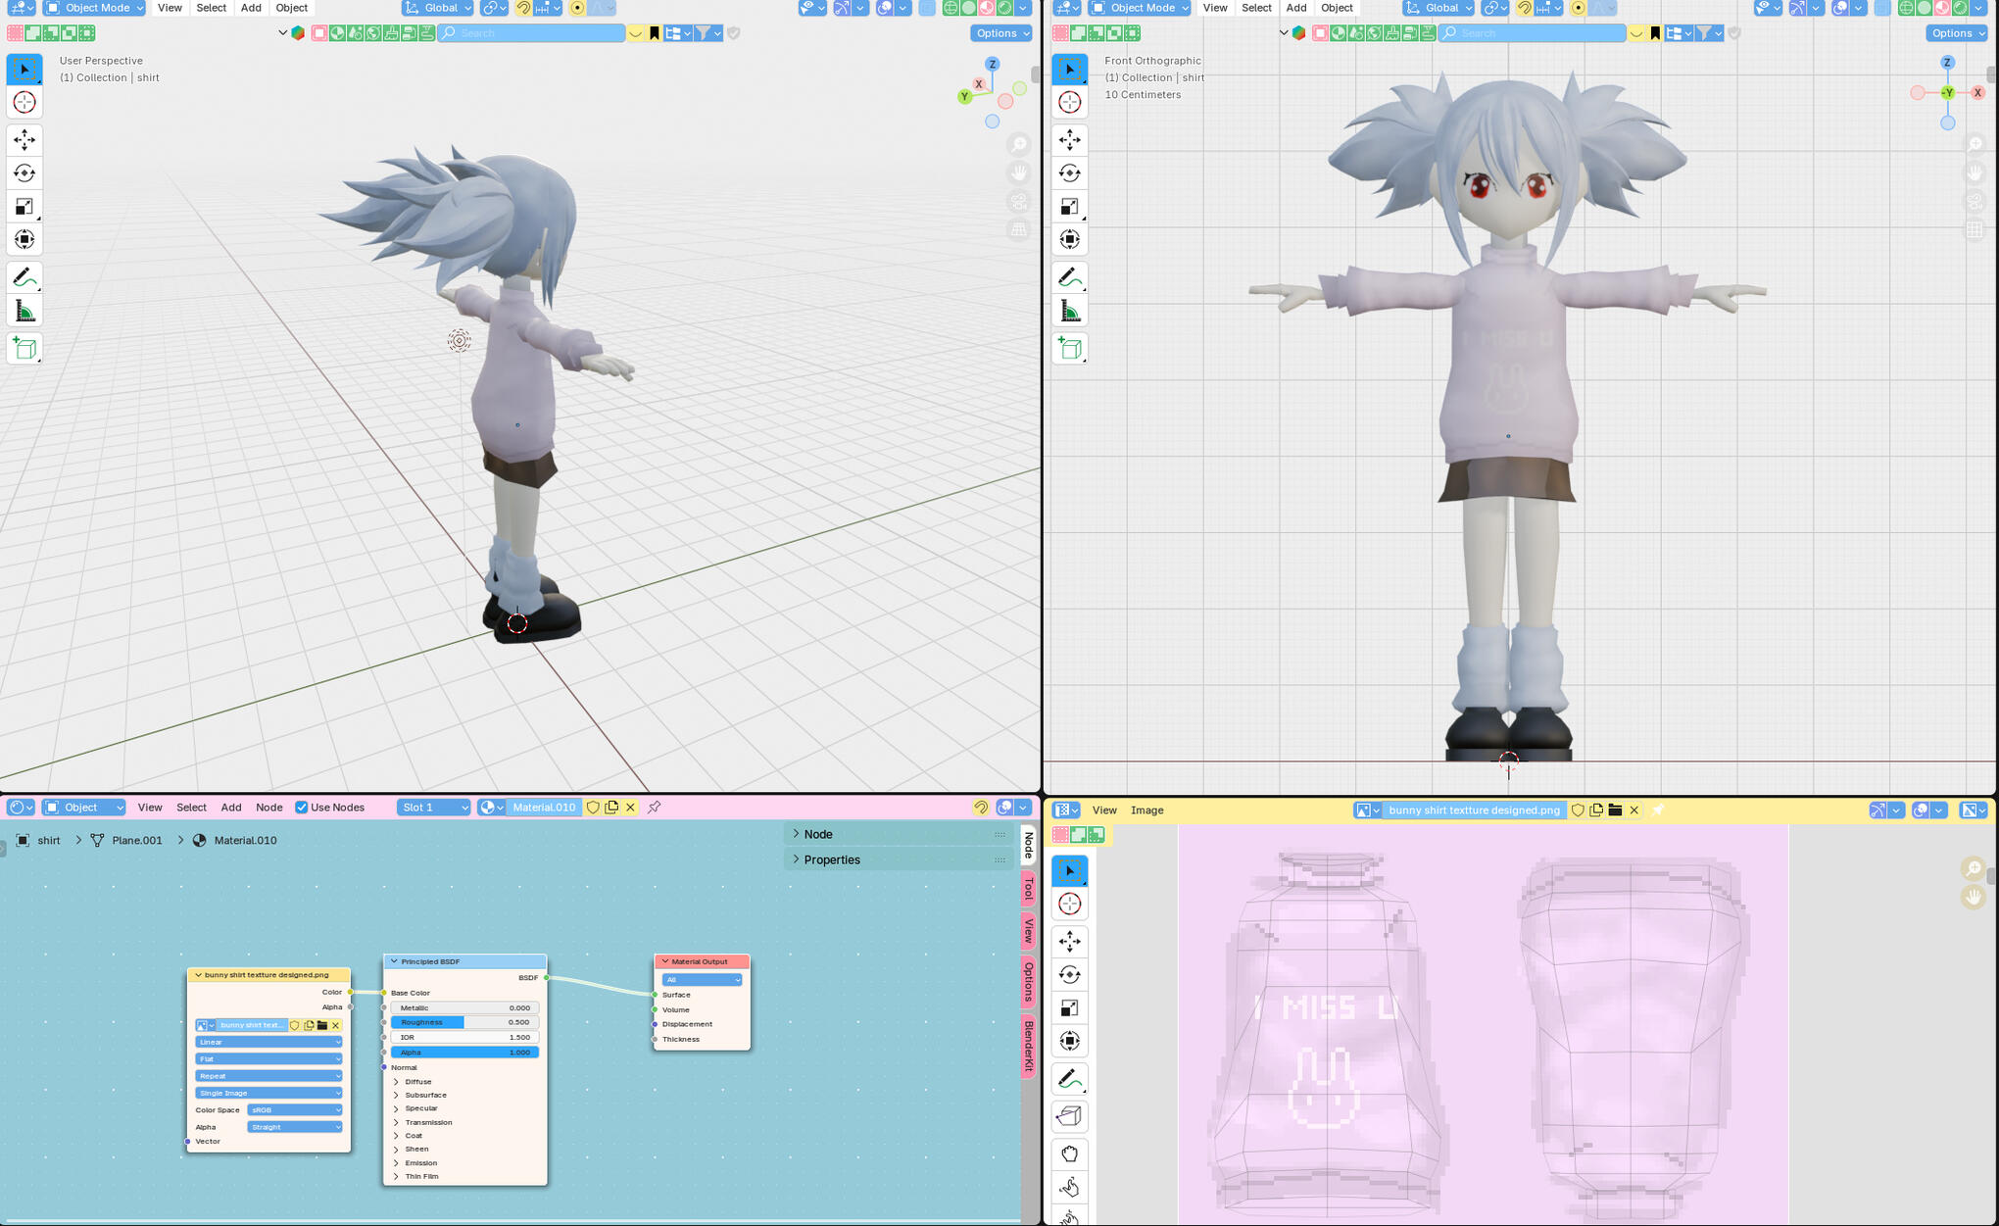The width and height of the screenshot is (1999, 1226).
Task: Expand the Emission section in Principled BSDF
Action: 420,1162
